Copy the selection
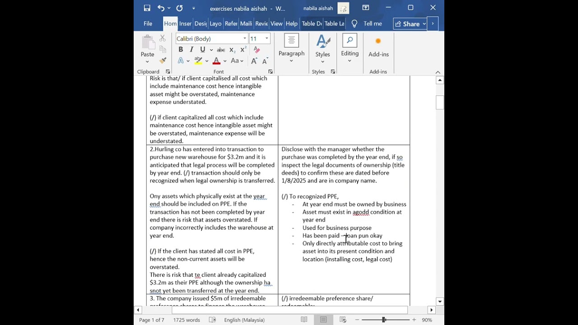The width and height of the screenshot is (578, 325). click(x=163, y=49)
